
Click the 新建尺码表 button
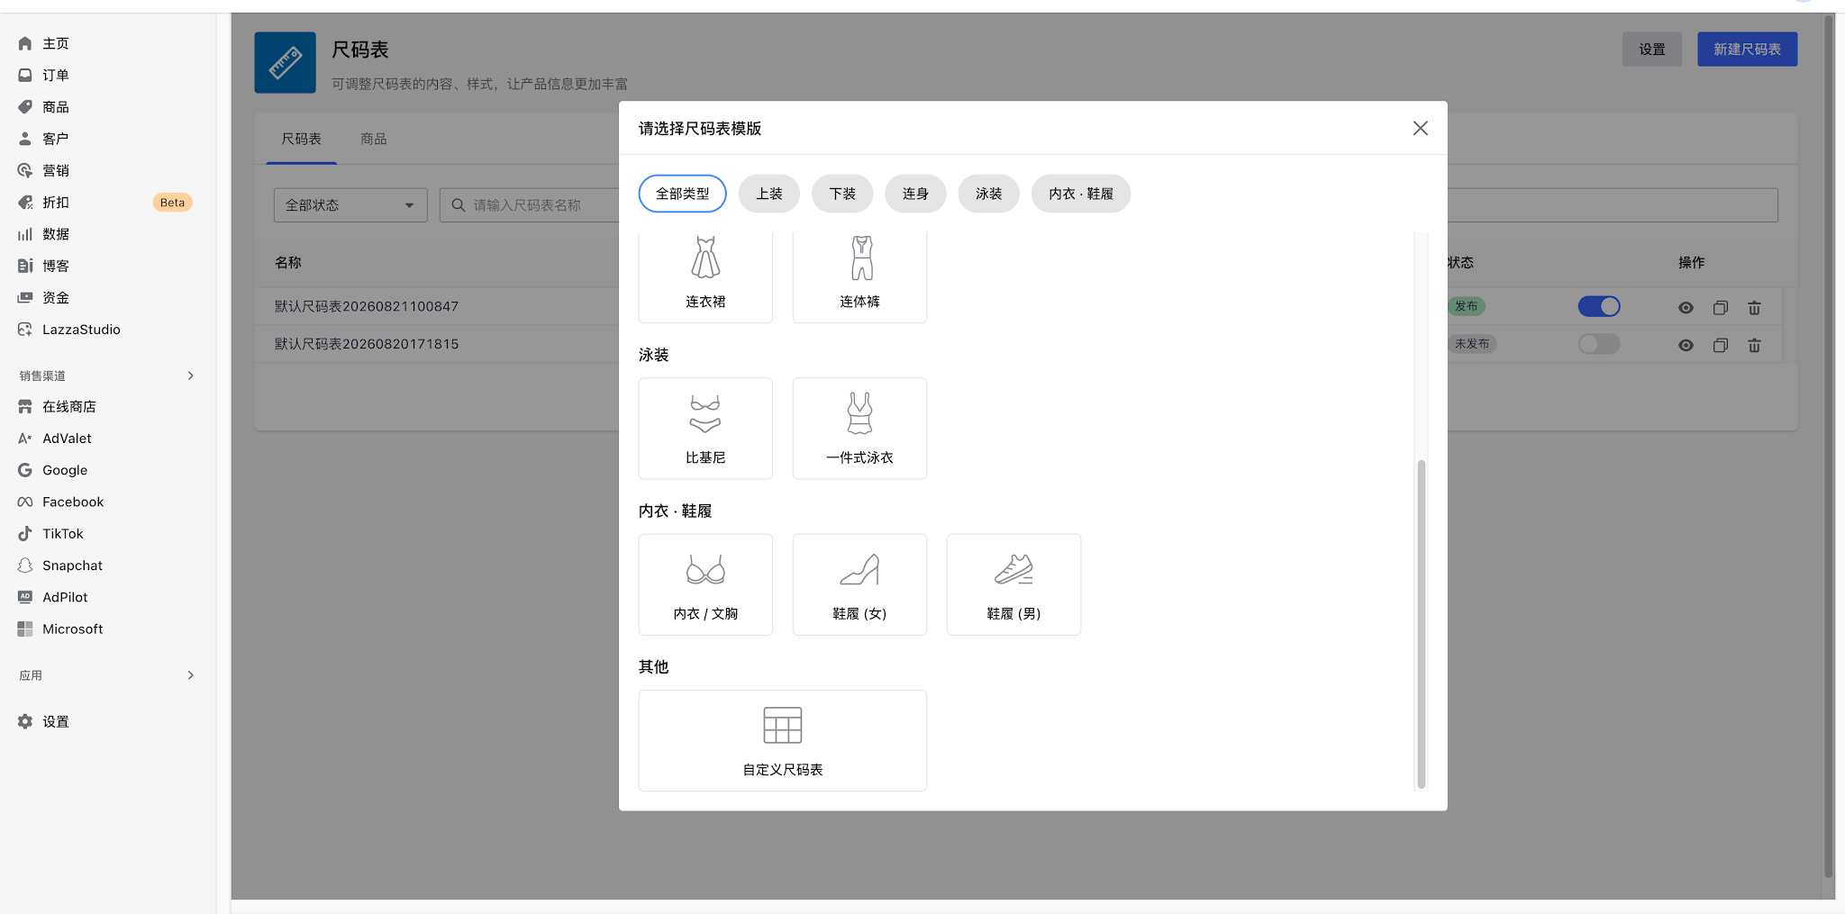point(1747,50)
